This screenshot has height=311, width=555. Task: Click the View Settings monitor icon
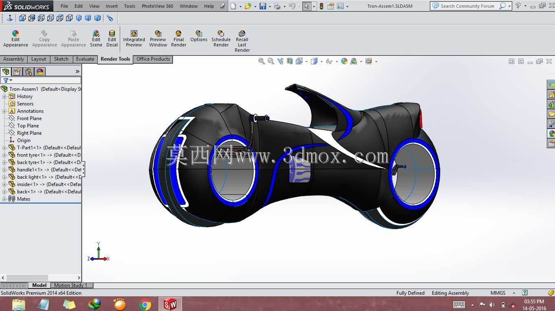click(x=369, y=61)
